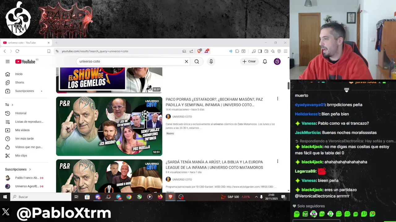
Task: Go back with the browser back arrow
Action: (x=5, y=51)
